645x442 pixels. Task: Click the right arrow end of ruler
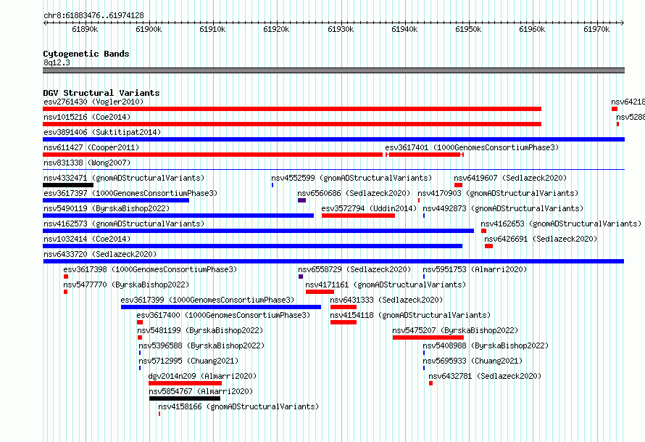click(x=623, y=22)
